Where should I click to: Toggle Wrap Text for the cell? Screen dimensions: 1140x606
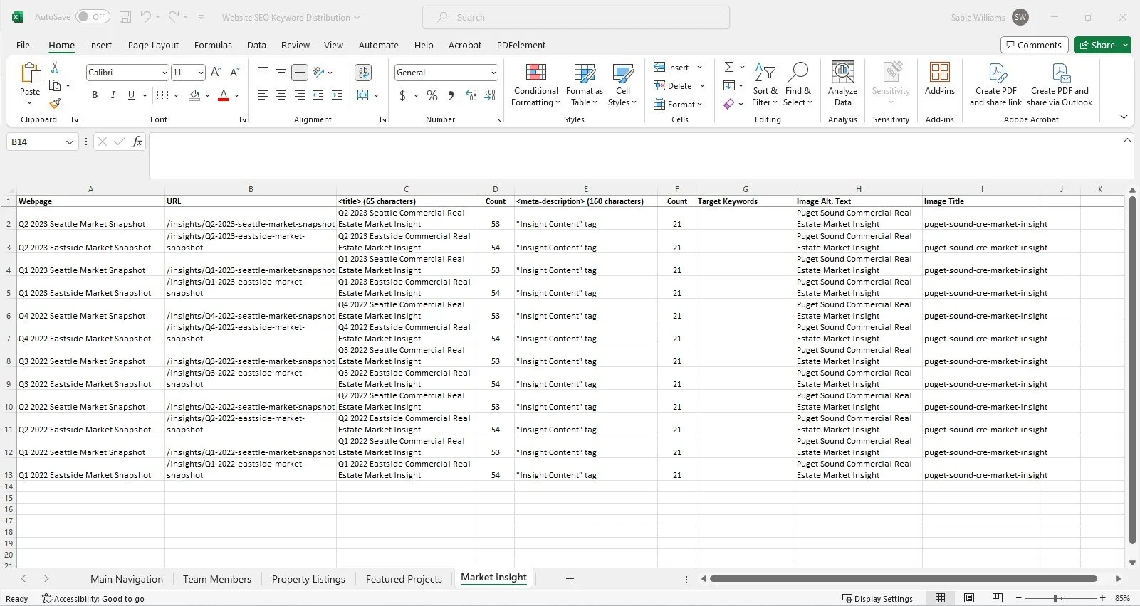363,72
